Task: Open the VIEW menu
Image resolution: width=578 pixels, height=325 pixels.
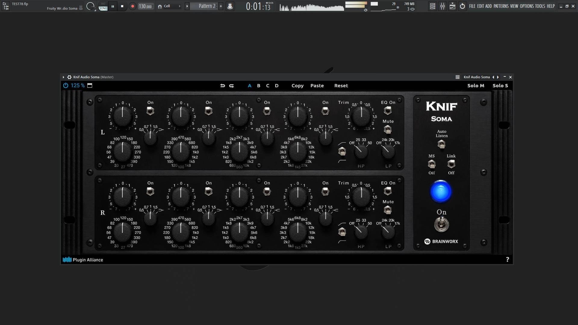Action: tap(514, 6)
